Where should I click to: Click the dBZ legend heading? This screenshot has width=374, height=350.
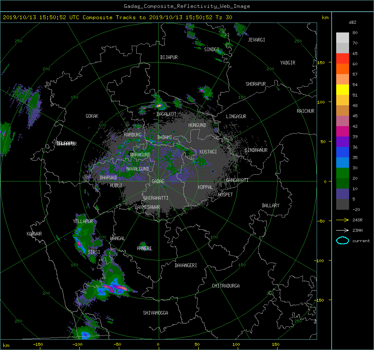(352, 22)
